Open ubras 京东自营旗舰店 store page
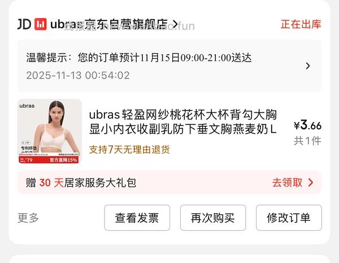The image size is (339, 263). click(x=108, y=24)
